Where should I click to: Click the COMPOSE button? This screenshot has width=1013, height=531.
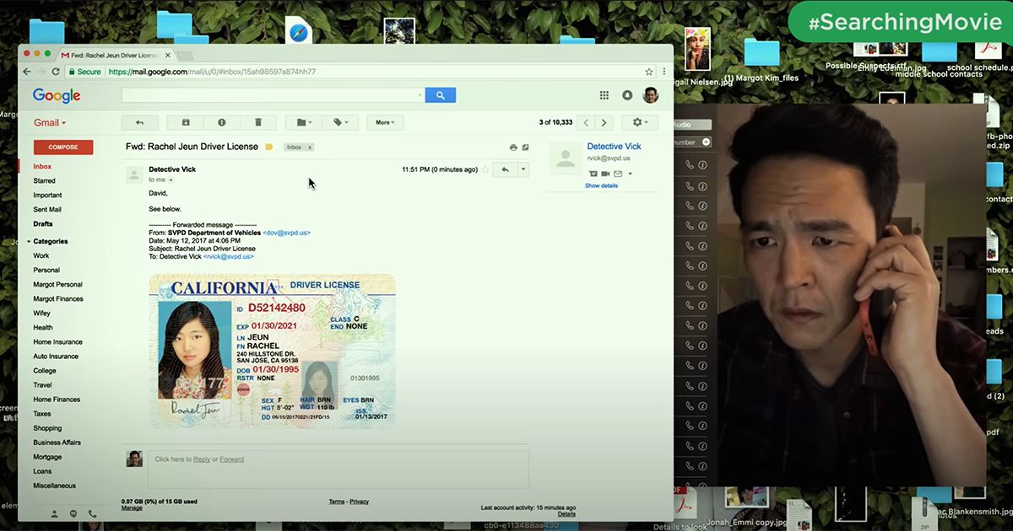[x=63, y=147]
